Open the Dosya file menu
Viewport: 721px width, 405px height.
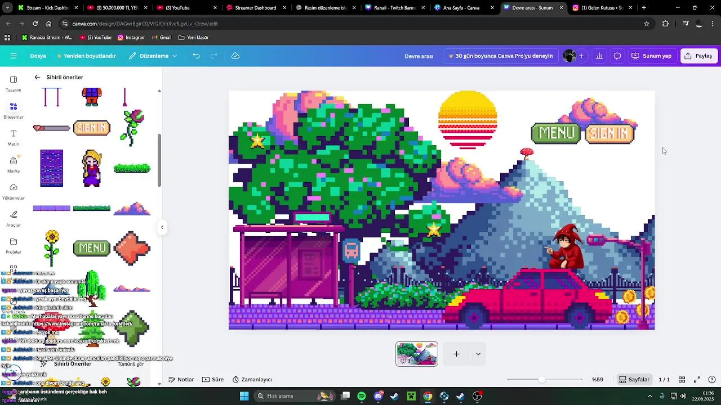pos(38,56)
